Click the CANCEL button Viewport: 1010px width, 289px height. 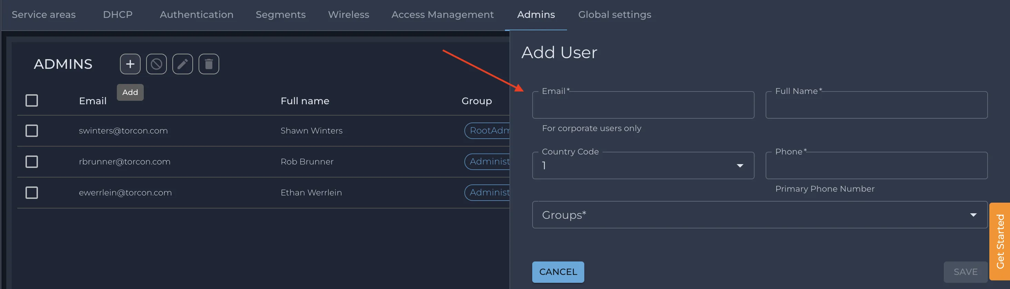point(558,272)
